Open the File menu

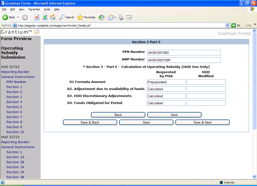[x=4, y=9]
